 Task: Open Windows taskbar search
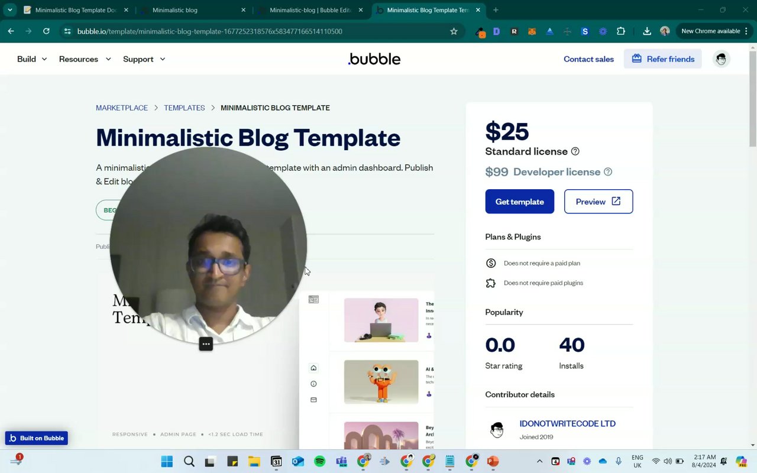189,461
